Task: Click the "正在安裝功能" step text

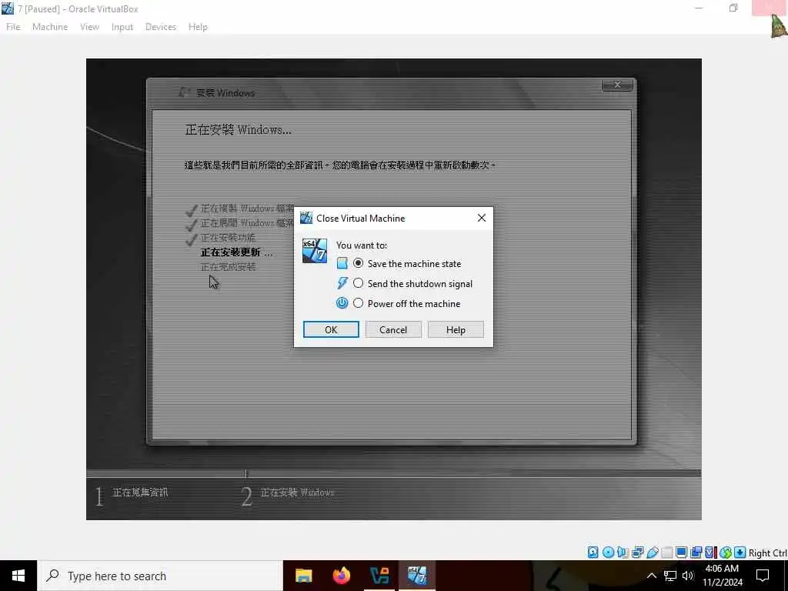Action: [228, 238]
